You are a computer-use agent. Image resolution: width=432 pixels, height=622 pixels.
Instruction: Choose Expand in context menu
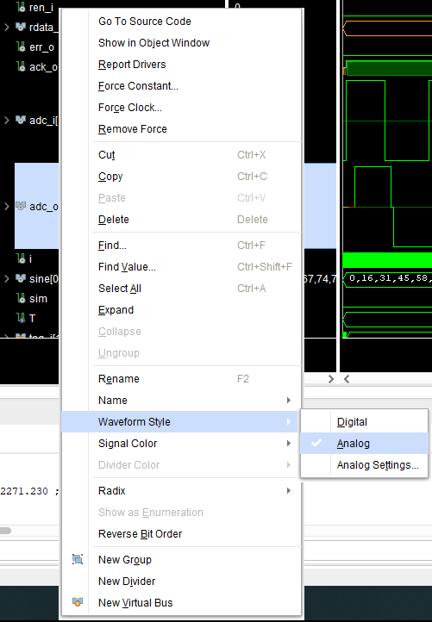pos(181,310)
